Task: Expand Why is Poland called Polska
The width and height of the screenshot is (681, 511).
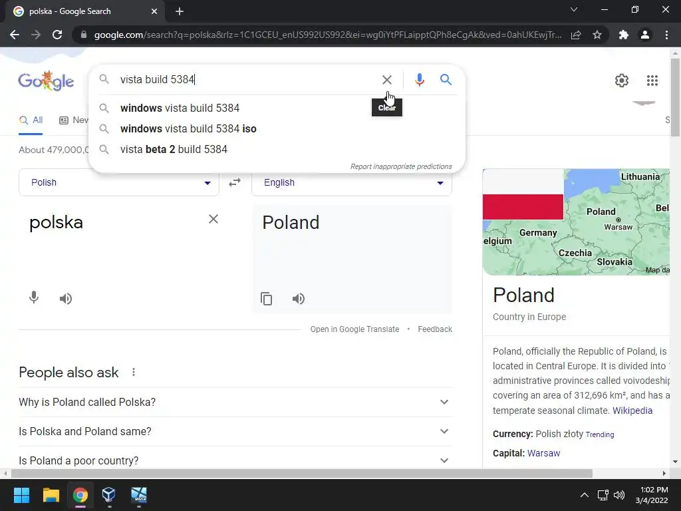Action: click(x=235, y=403)
